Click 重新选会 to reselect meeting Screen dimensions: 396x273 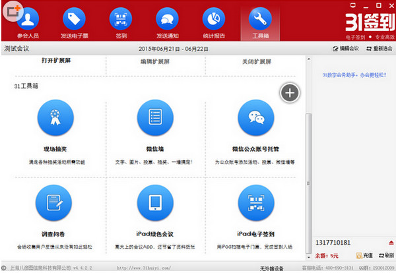pyautogui.click(x=378, y=49)
